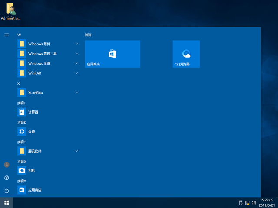Screen dimensions: 278x208
Task: Open the 应用商店 tile in the tile area
Action: [x=112, y=54]
